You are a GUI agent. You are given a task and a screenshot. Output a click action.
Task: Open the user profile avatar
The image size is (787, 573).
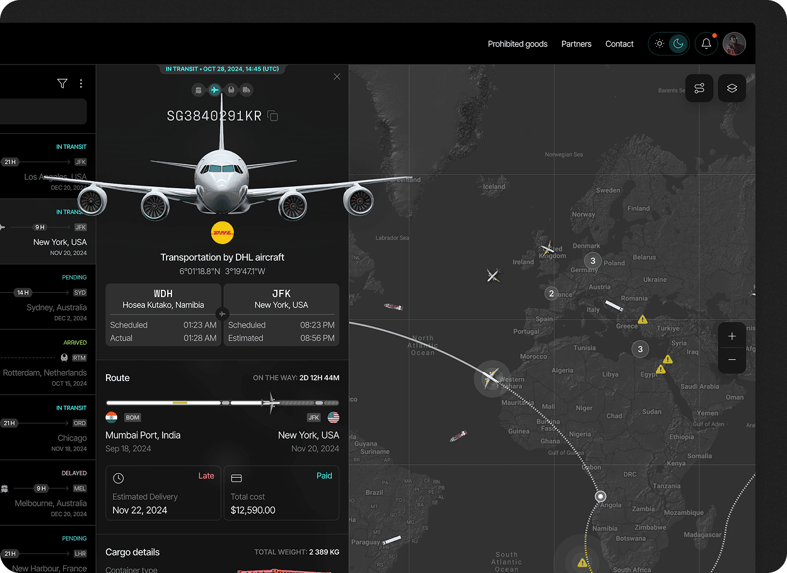click(x=734, y=44)
